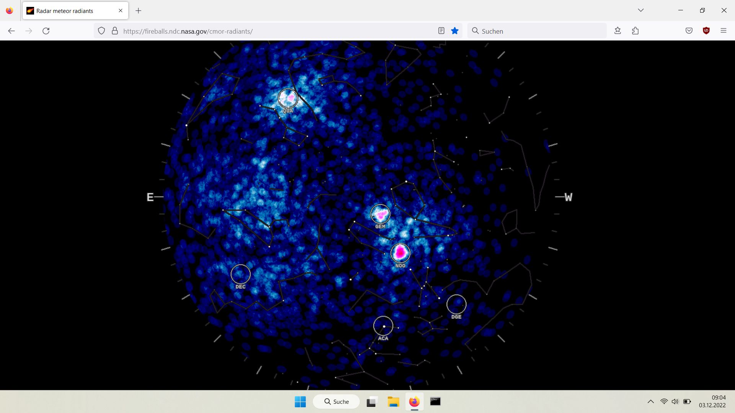
Task: Click the Firefox taskbar icon
Action: 414,402
